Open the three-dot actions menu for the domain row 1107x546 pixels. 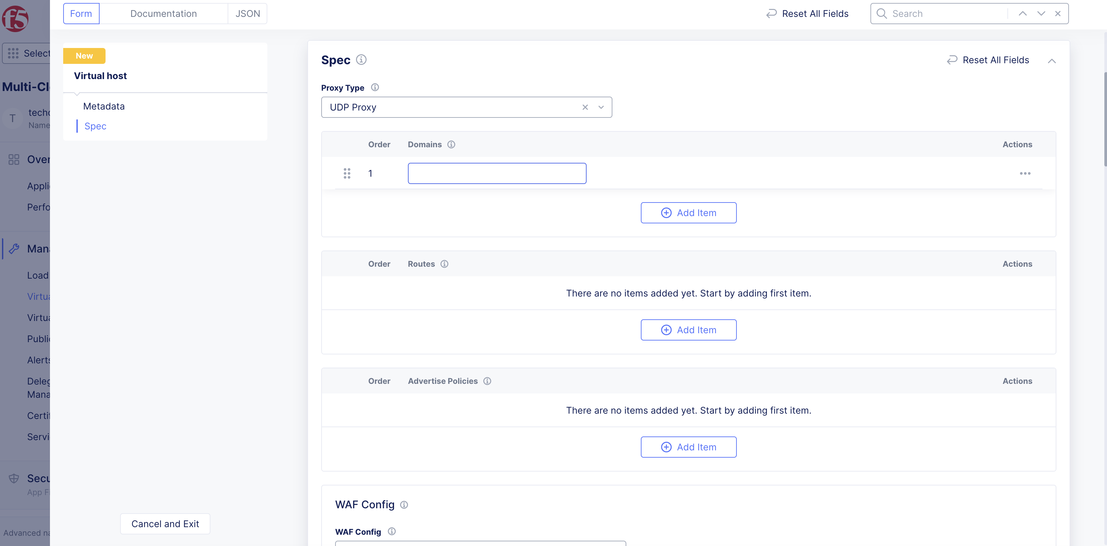(1025, 173)
